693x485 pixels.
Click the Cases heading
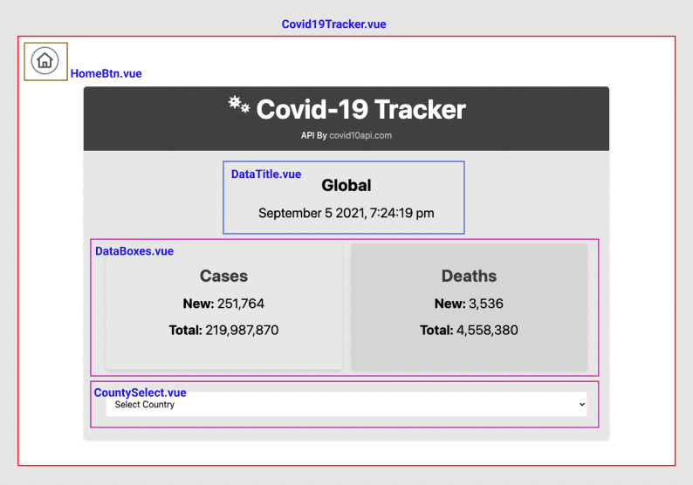(223, 276)
